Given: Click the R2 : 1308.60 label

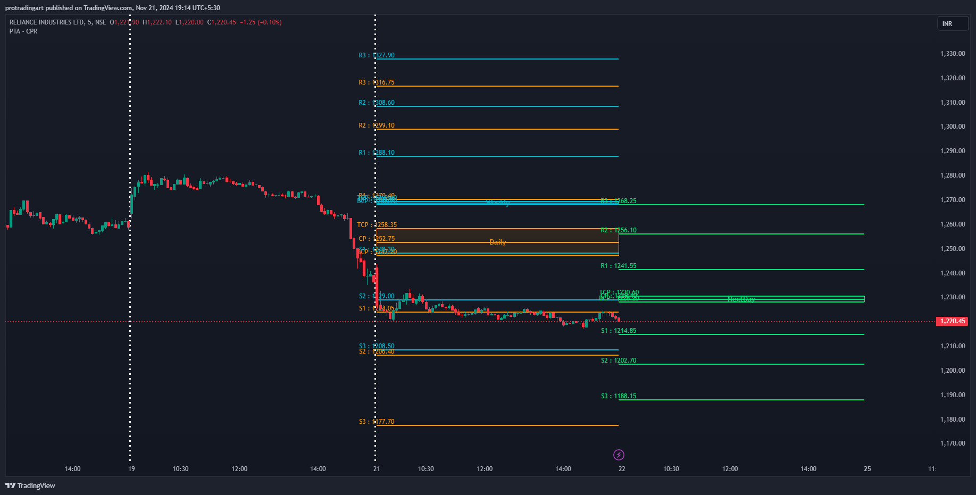Looking at the screenshot, I should point(377,103).
